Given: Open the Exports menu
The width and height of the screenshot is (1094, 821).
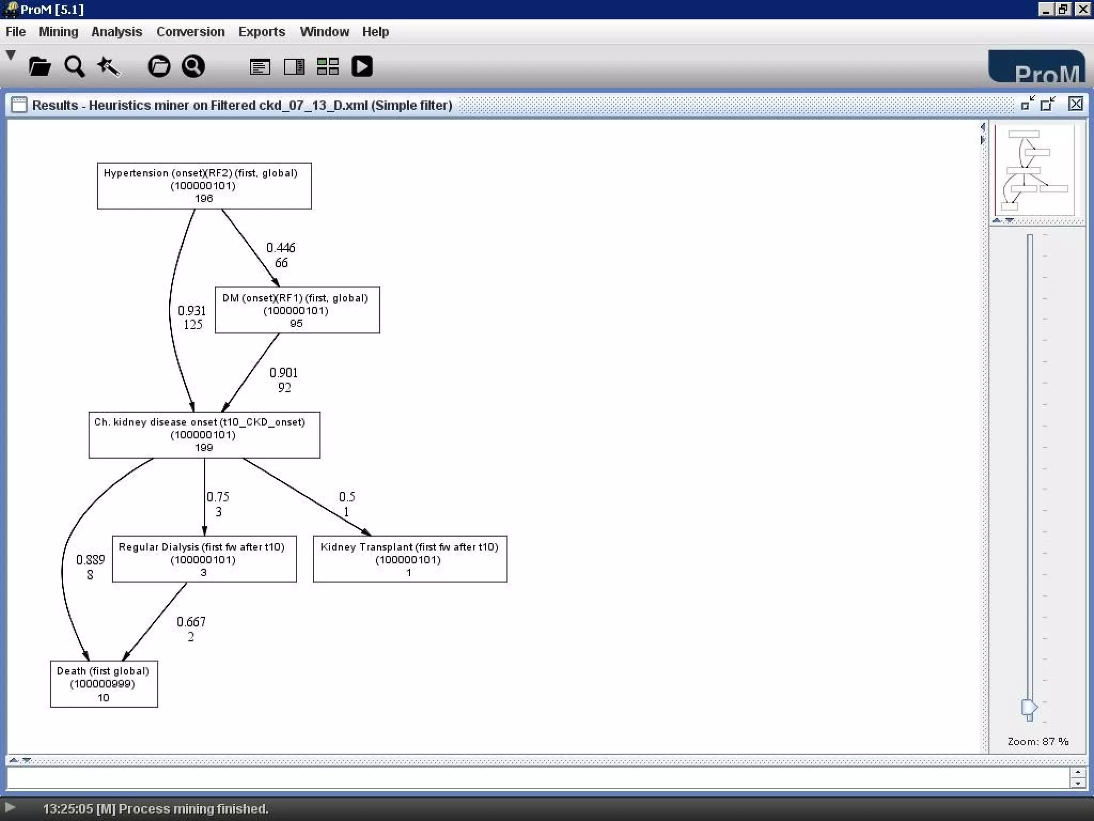Looking at the screenshot, I should [x=261, y=32].
